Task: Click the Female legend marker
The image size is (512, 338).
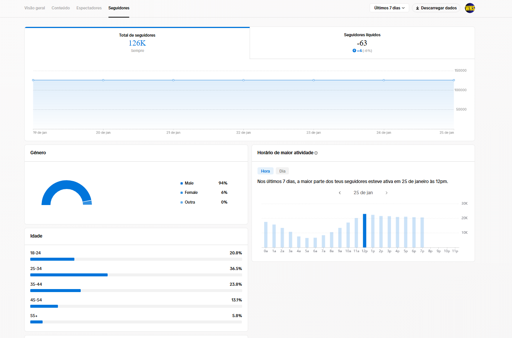Action: [x=182, y=193]
